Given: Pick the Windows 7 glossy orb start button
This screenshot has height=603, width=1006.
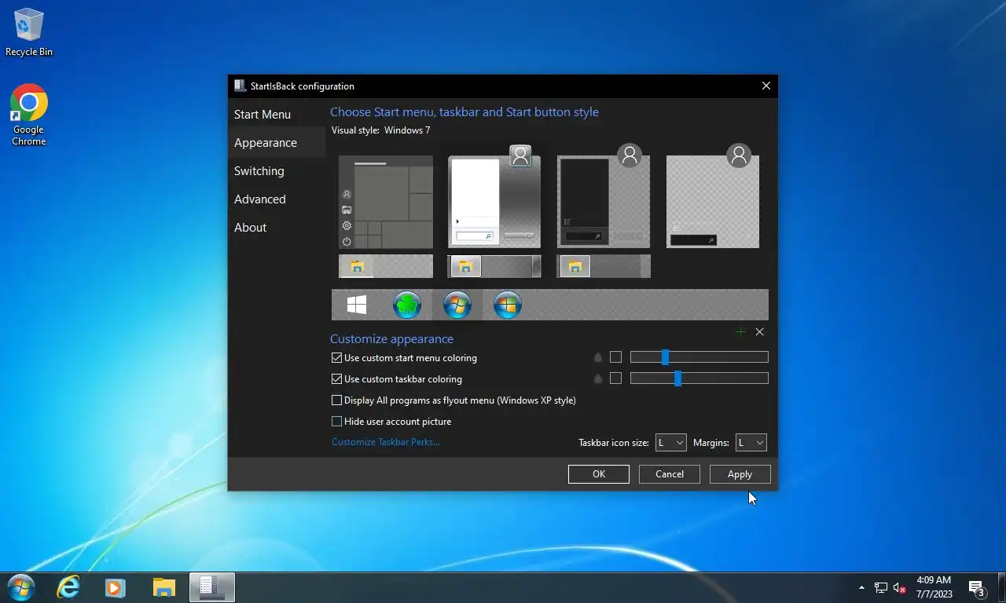Looking at the screenshot, I should tap(457, 305).
